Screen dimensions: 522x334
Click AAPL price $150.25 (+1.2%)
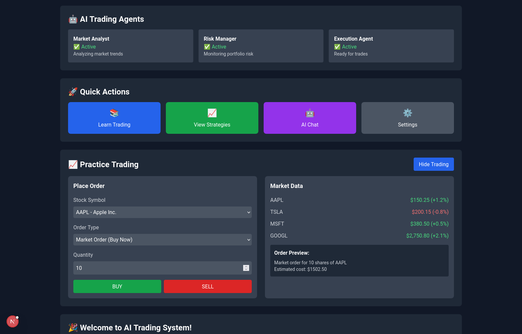(429, 200)
